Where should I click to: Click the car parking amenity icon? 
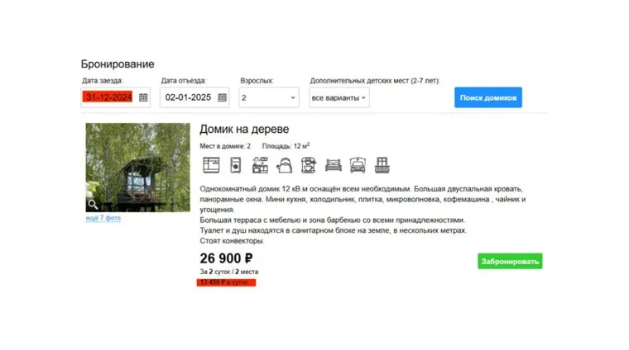pos(358,165)
